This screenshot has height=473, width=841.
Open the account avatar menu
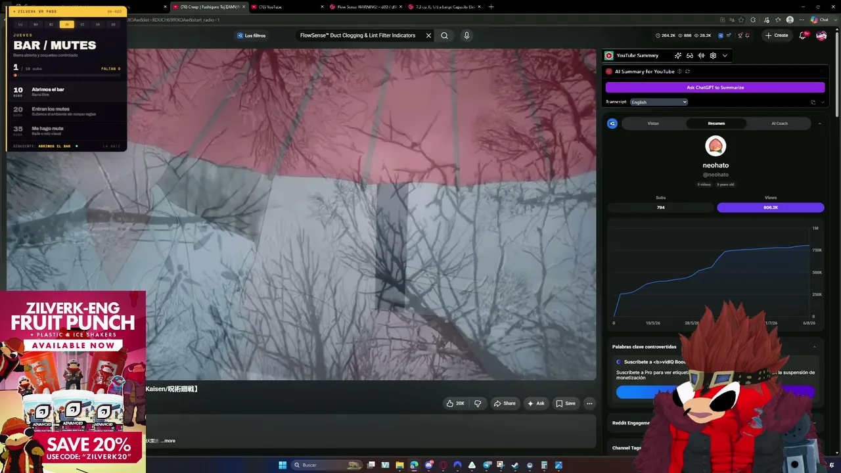[x=821, y=35]
